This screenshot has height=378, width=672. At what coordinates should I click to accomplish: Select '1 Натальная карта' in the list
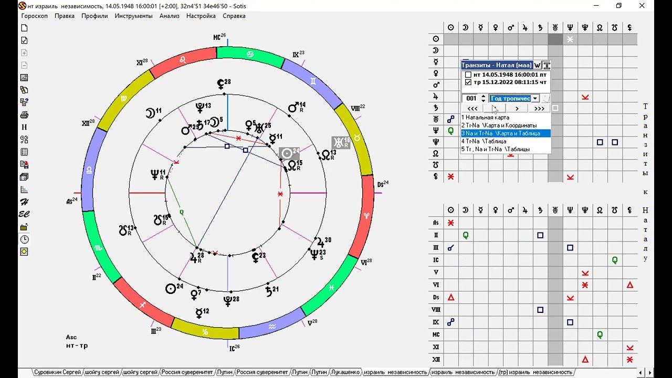pyautogui.click(x=506, y=118)
